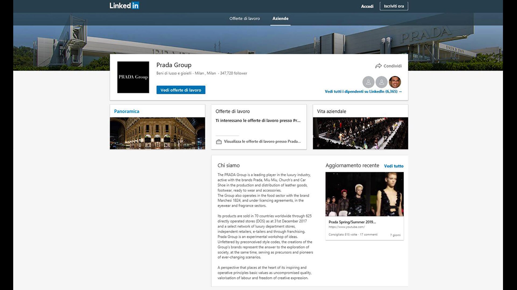Open Vedi tutti i dipendenti su LinkedIn
Screen dimensions: 517x290
click(x=363, y=92)
